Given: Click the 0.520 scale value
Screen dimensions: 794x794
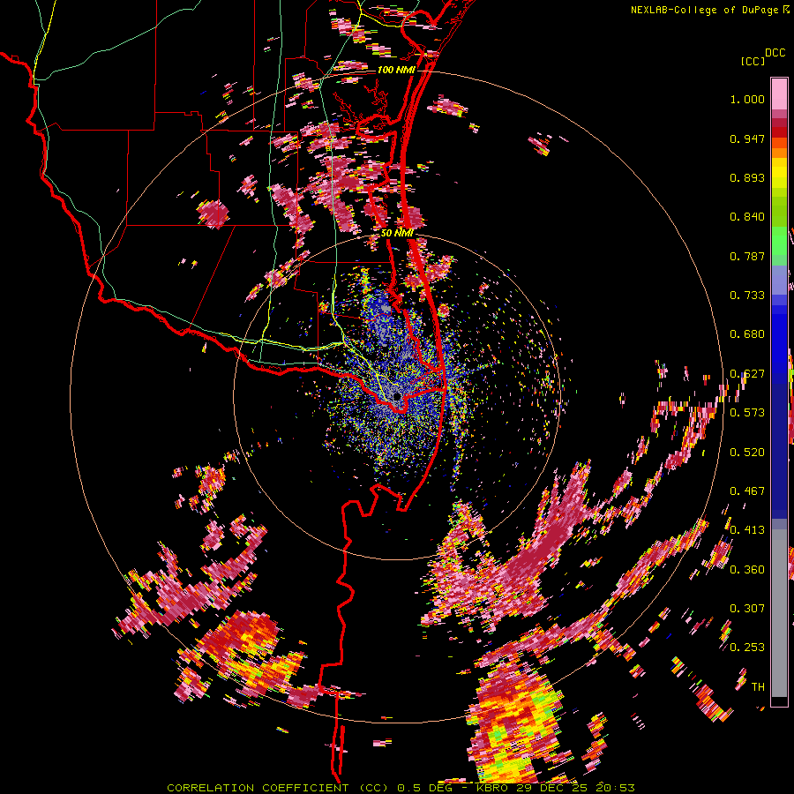Looking at the screenshot, I should pos(747,453).
